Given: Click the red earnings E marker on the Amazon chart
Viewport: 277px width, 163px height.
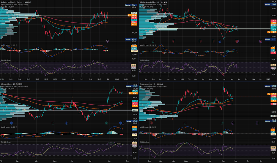Looking at the screenshot, I should (151, 123).
